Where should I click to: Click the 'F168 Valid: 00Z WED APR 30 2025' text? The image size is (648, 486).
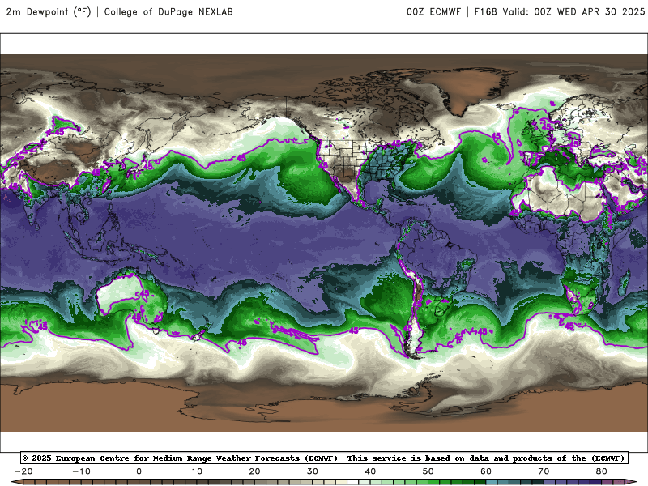point(560,11)
